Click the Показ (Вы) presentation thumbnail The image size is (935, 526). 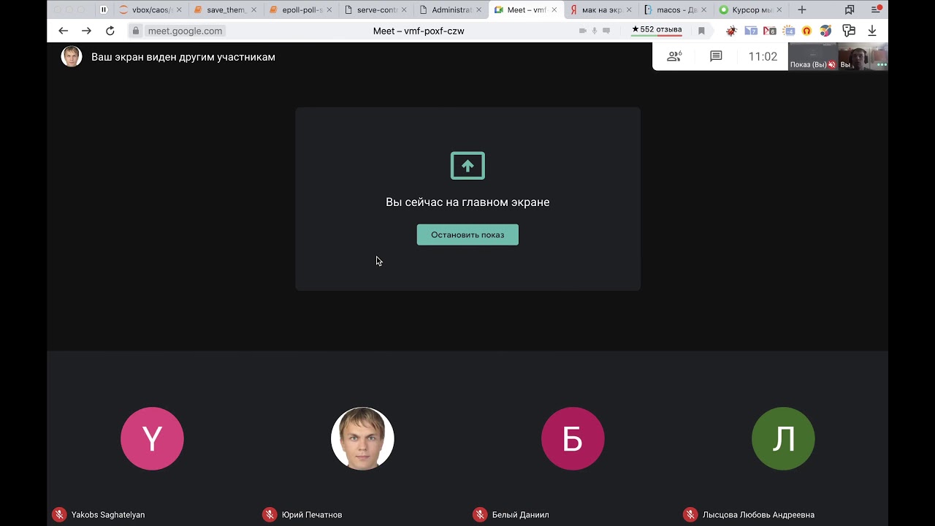(813, 56)
